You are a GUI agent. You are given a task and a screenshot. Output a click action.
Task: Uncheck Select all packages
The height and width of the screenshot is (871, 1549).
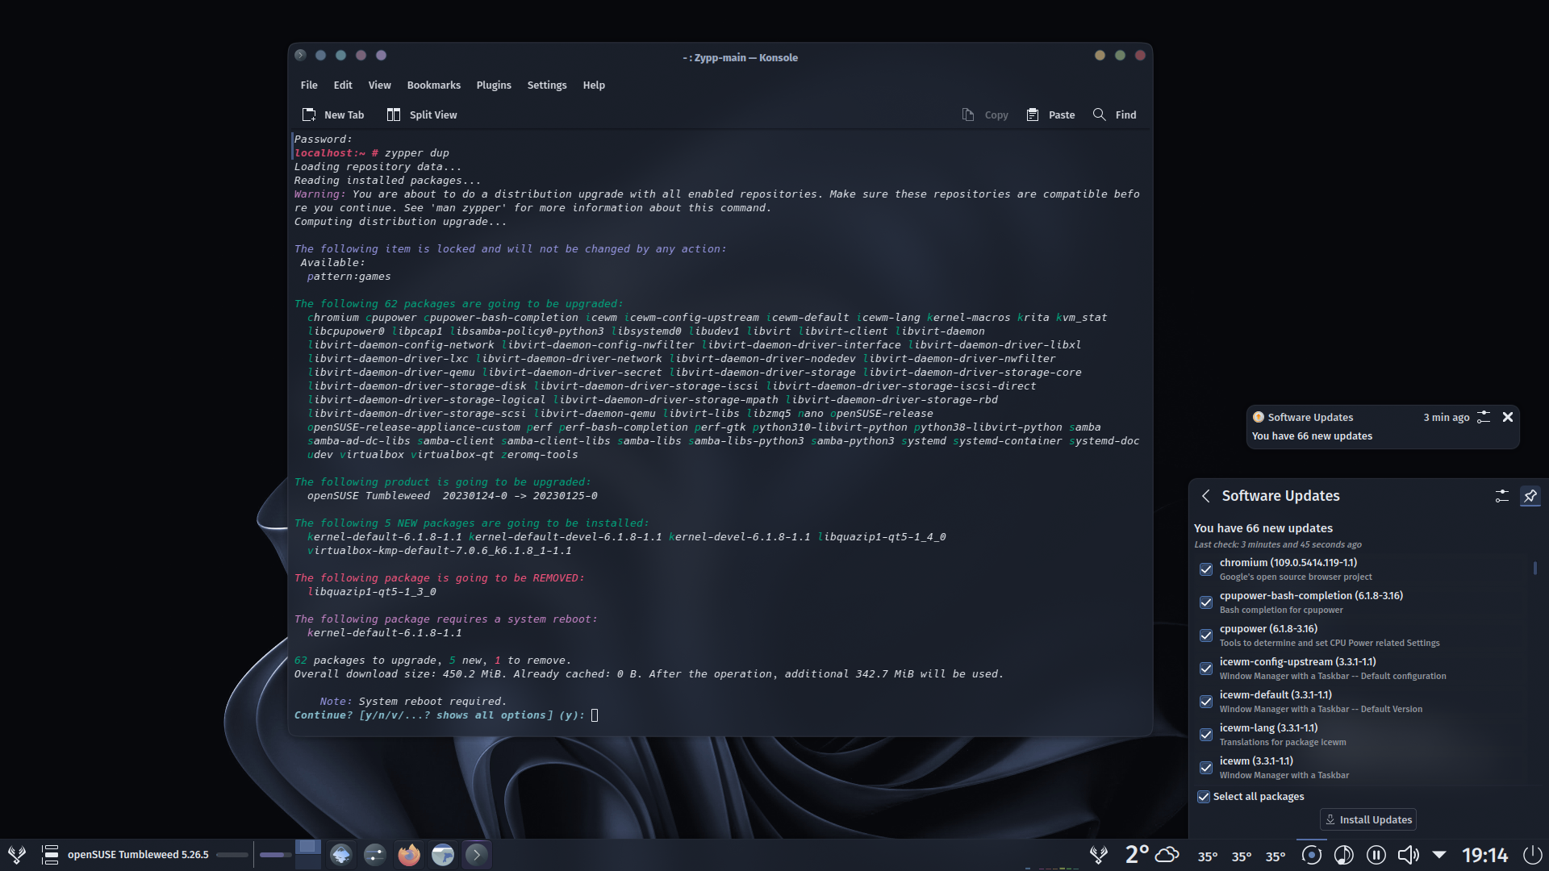click(x=1203, y=796)
